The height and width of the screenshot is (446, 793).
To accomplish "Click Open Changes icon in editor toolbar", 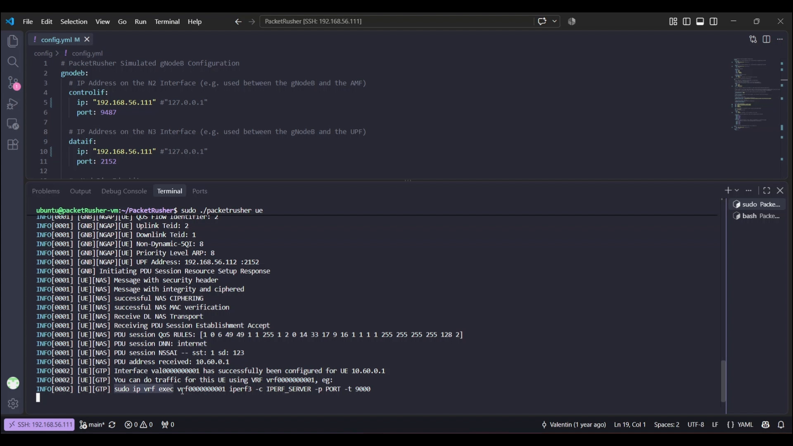I will (x=753, y=39).
